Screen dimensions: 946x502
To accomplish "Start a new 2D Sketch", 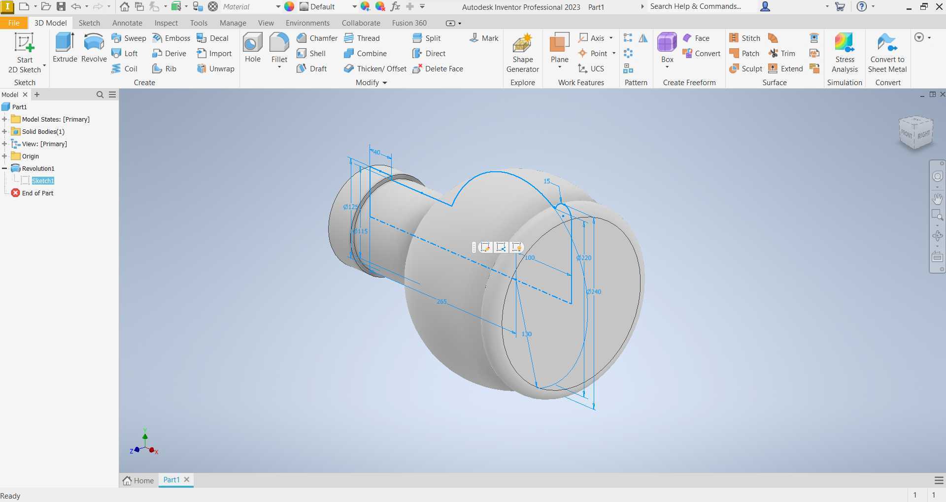I will tap(24, 53).
